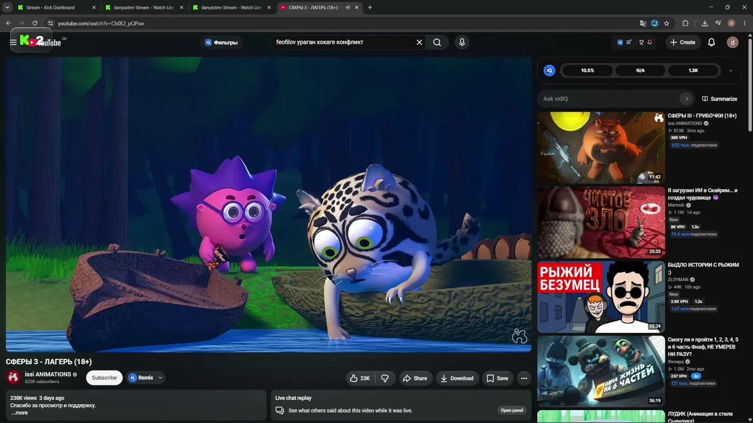Image resolution: width=753 pixels, height=423 pixels.
Task: Click the Create button
Action: [x=682, y=42]
